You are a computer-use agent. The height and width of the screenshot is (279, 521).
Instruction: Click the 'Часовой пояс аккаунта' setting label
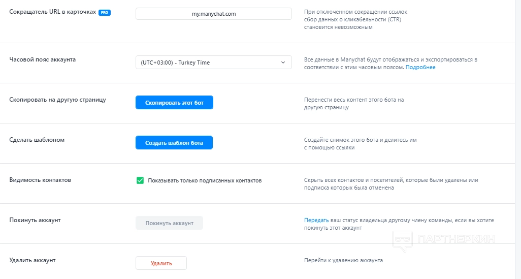[43, 59]
